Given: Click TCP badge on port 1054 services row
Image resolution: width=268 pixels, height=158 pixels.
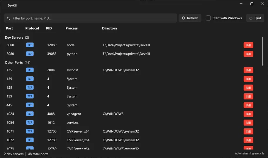Looking at the screenshot, I should (x=30, y=123).
